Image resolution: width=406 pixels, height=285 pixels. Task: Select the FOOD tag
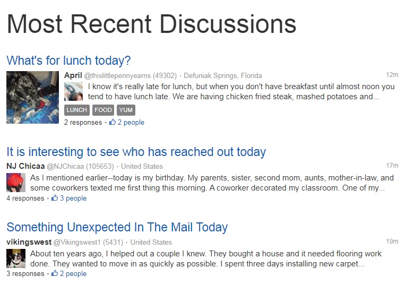click(x=103, y=110)
